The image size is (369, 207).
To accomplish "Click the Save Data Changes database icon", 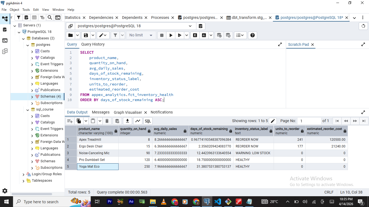I will coord(117,121).
